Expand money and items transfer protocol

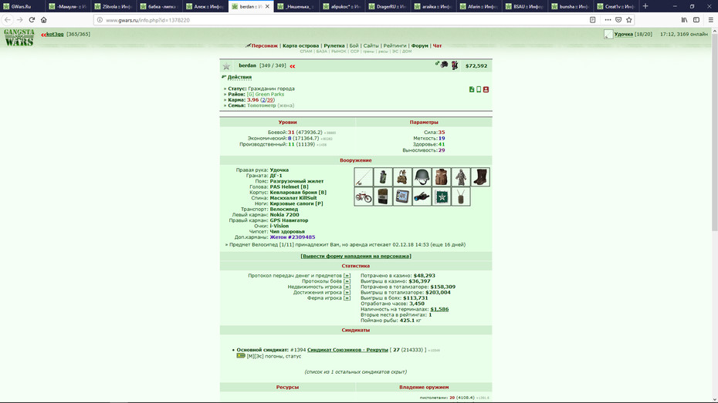[347, 276]
